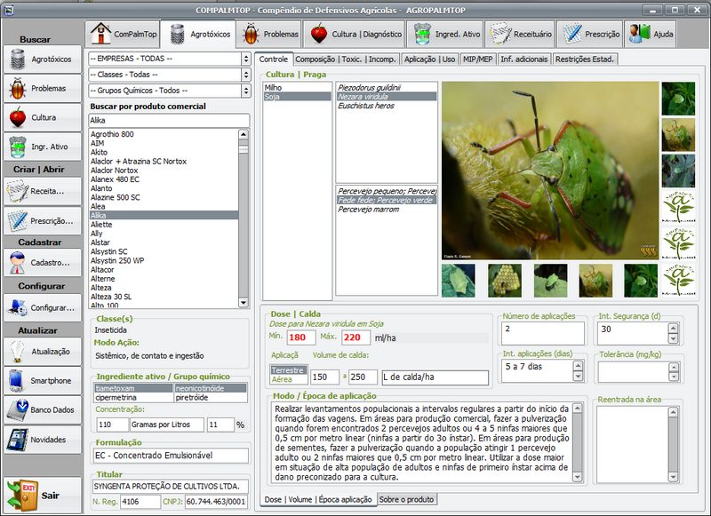The width and height of the screenshot is (711, 516).
Task: Click the Cultura strawberry icon in sidebar
Action: tap(18, 117)
